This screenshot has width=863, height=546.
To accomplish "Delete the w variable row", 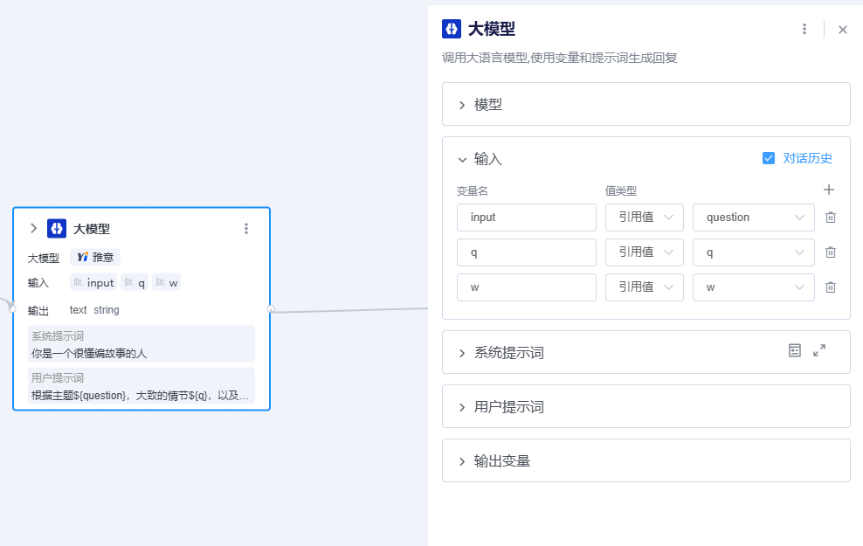I will pyautogui.click(x=831, y=287).
